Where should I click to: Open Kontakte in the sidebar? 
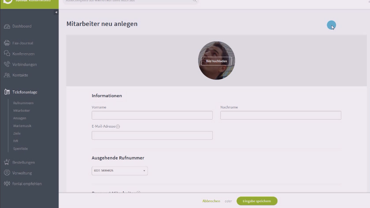[20, 75]
